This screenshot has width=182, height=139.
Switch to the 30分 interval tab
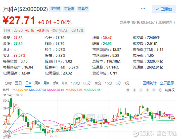[98, 83]
